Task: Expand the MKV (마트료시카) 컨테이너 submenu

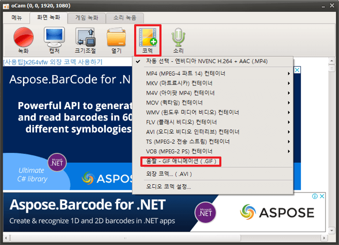Action: pos(213,83)
